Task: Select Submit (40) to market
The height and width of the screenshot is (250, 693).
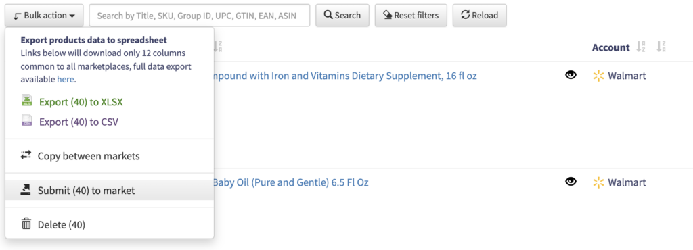Action: click(x=86, y=191)
